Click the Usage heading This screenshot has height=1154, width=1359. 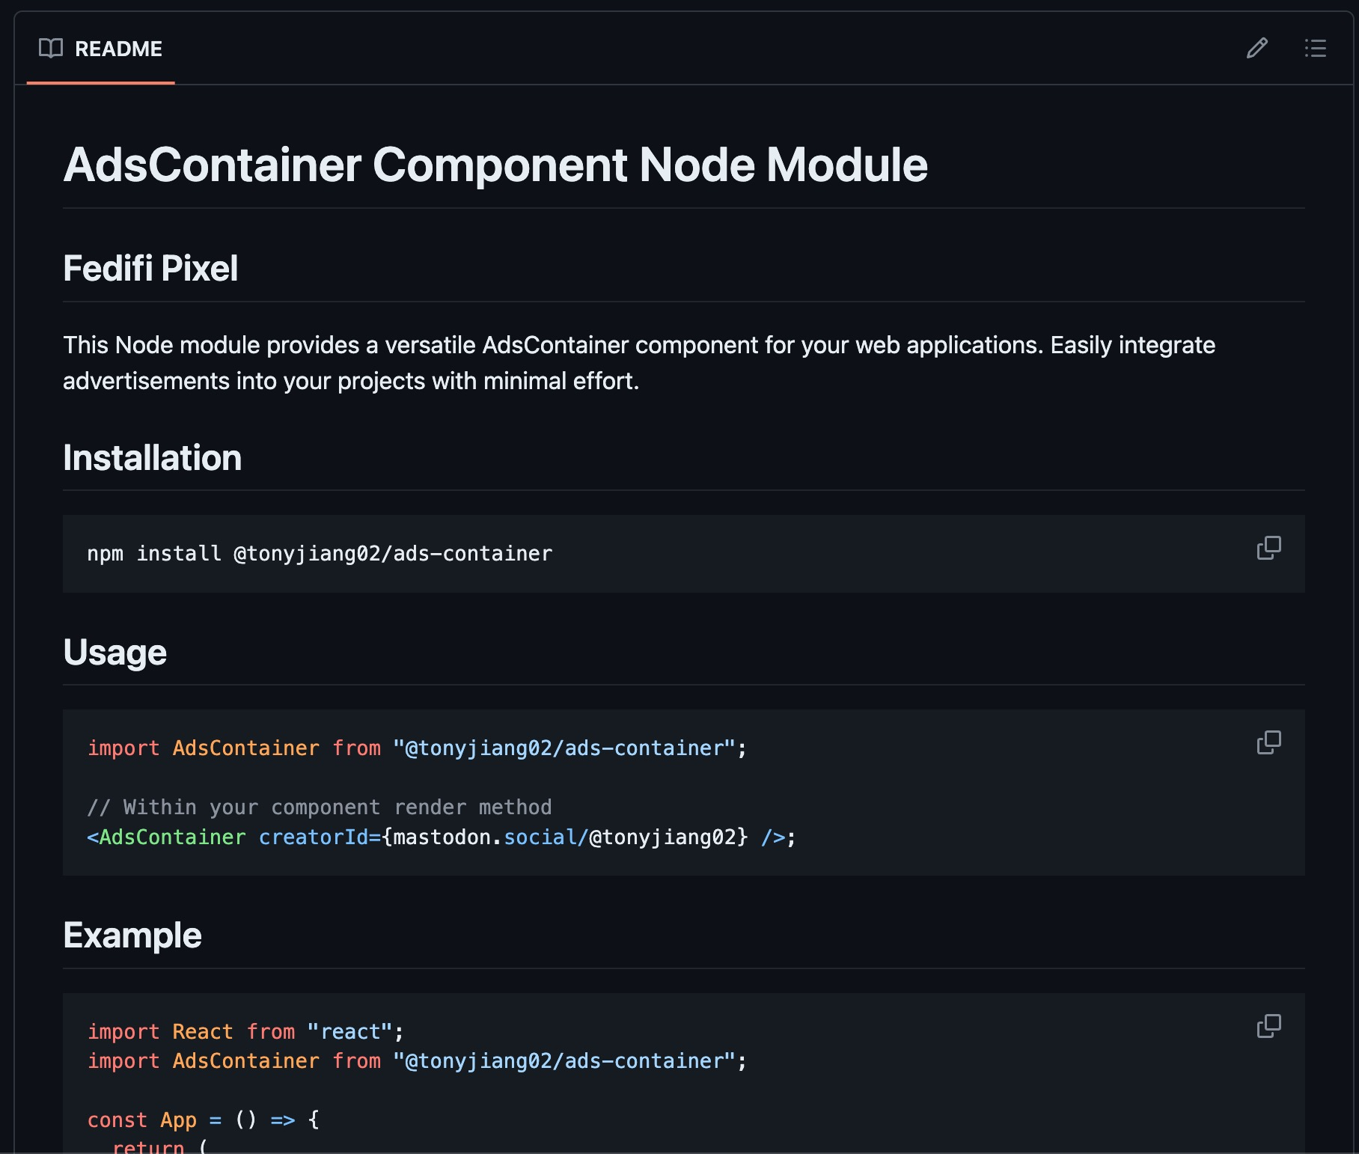point(115,653)
